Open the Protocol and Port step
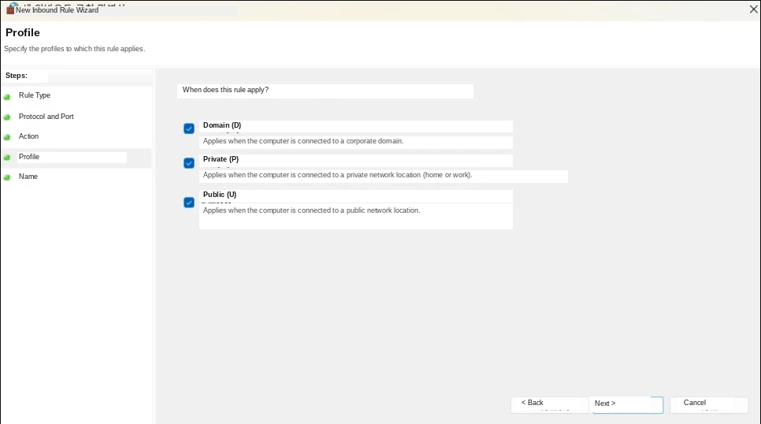761x424 pixels. (46, 117)
